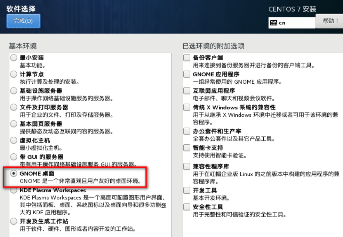The height and width of the screenshot is (237, 343).
Task: Enable 办公套件和生产率 checkbox
Action: [187, 131]
